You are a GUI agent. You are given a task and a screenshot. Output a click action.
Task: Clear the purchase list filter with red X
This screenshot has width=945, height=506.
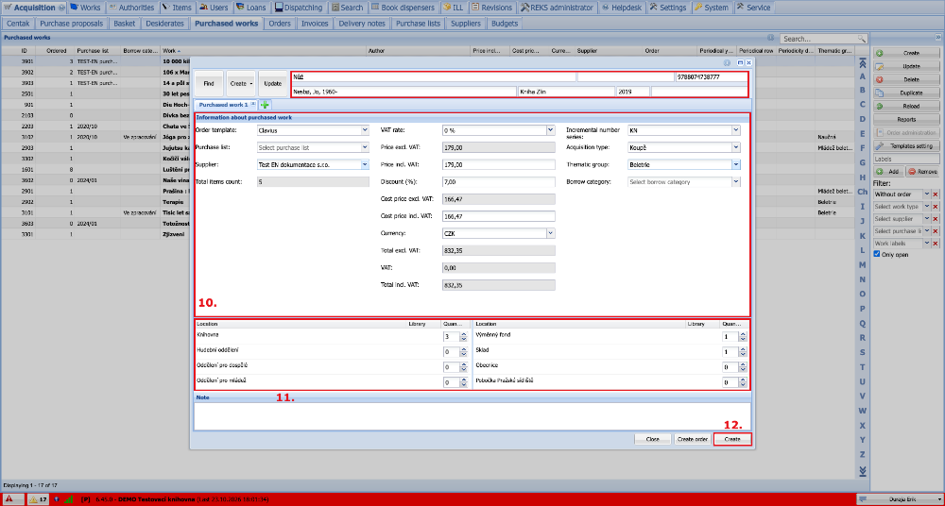(936, 231)
